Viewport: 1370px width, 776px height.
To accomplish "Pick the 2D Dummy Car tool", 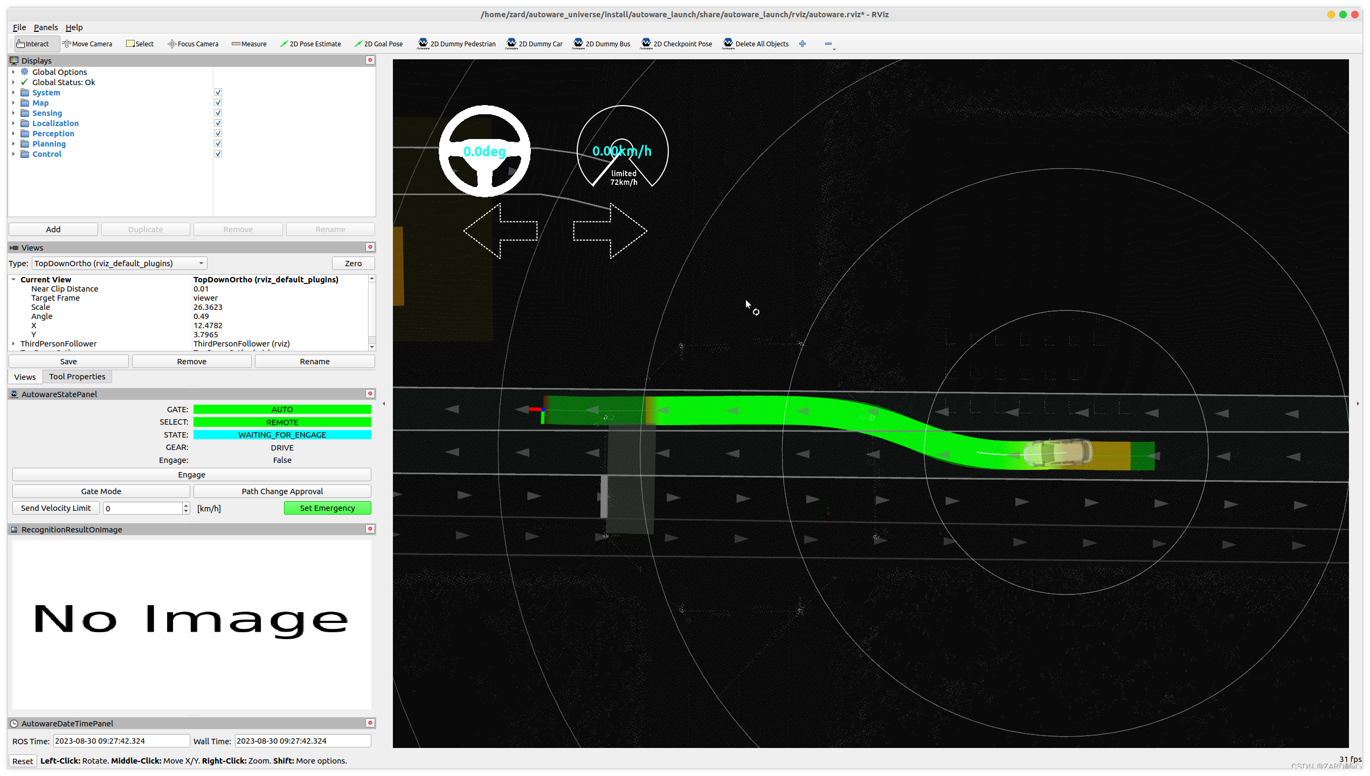I will pyautogui.click(x=534, y=44).
